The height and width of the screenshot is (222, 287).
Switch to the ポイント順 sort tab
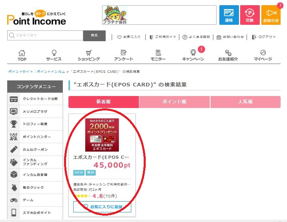pos(174,102)
